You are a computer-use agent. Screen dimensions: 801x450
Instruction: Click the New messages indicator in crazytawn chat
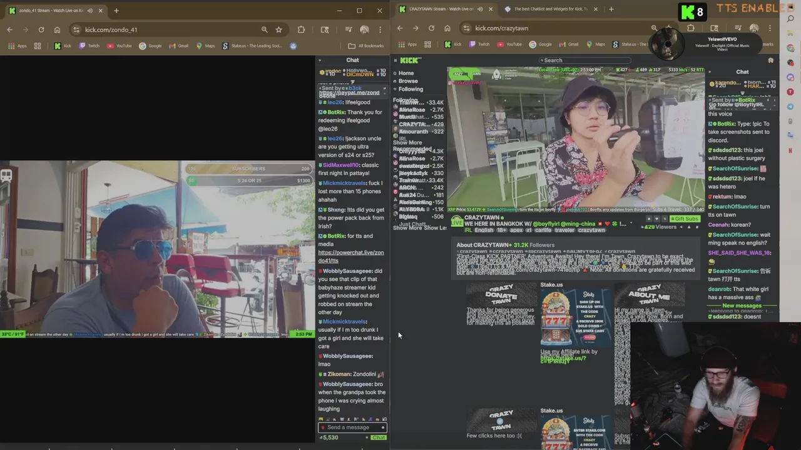click(x=742, y=306)
